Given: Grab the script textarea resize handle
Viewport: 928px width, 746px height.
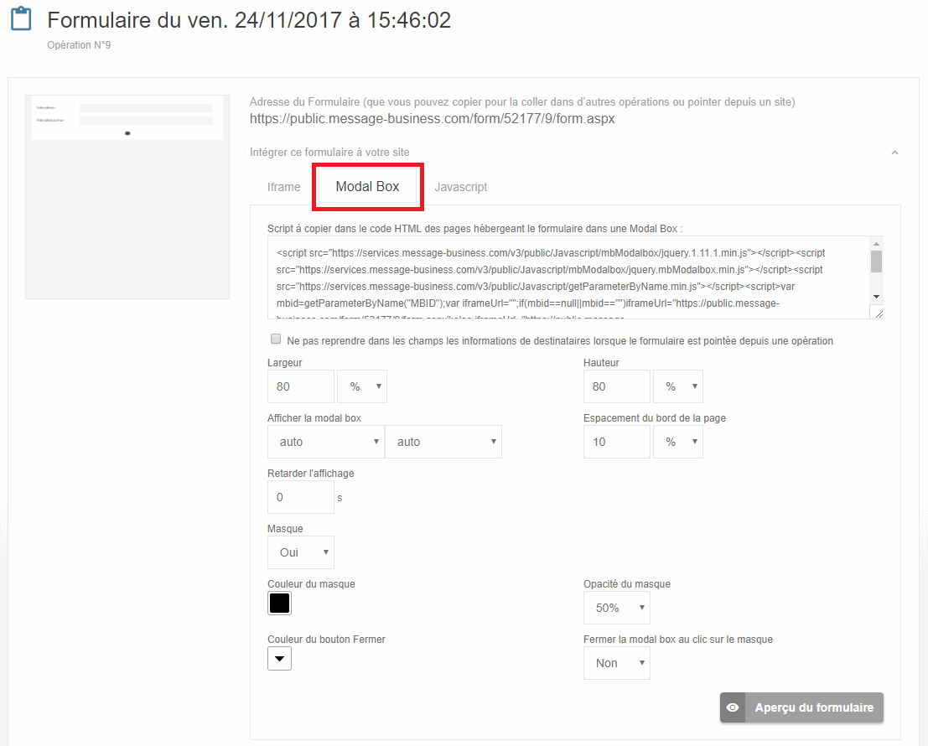Looking at the screenshot, I should click(879, 313).
